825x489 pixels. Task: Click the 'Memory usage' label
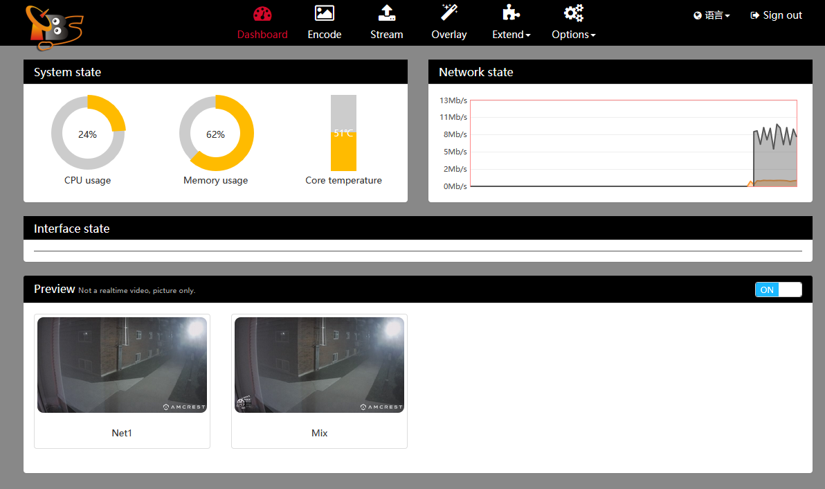point(216,181)
